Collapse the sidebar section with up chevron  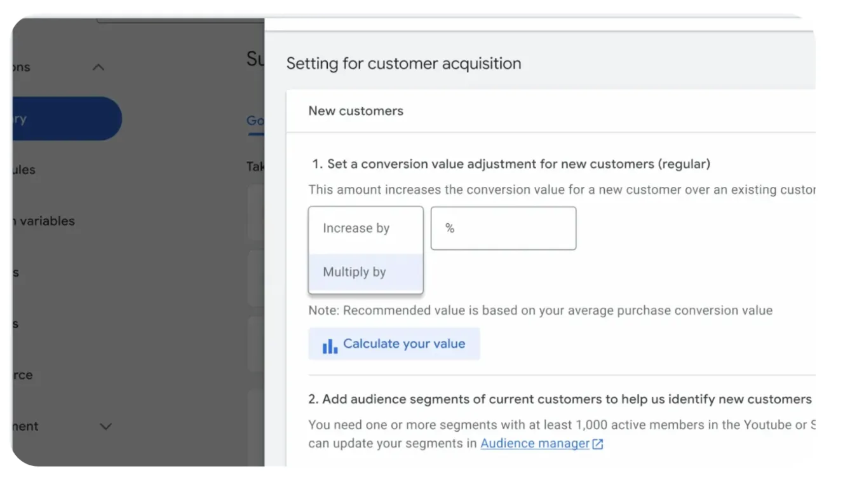click(98, 67)
